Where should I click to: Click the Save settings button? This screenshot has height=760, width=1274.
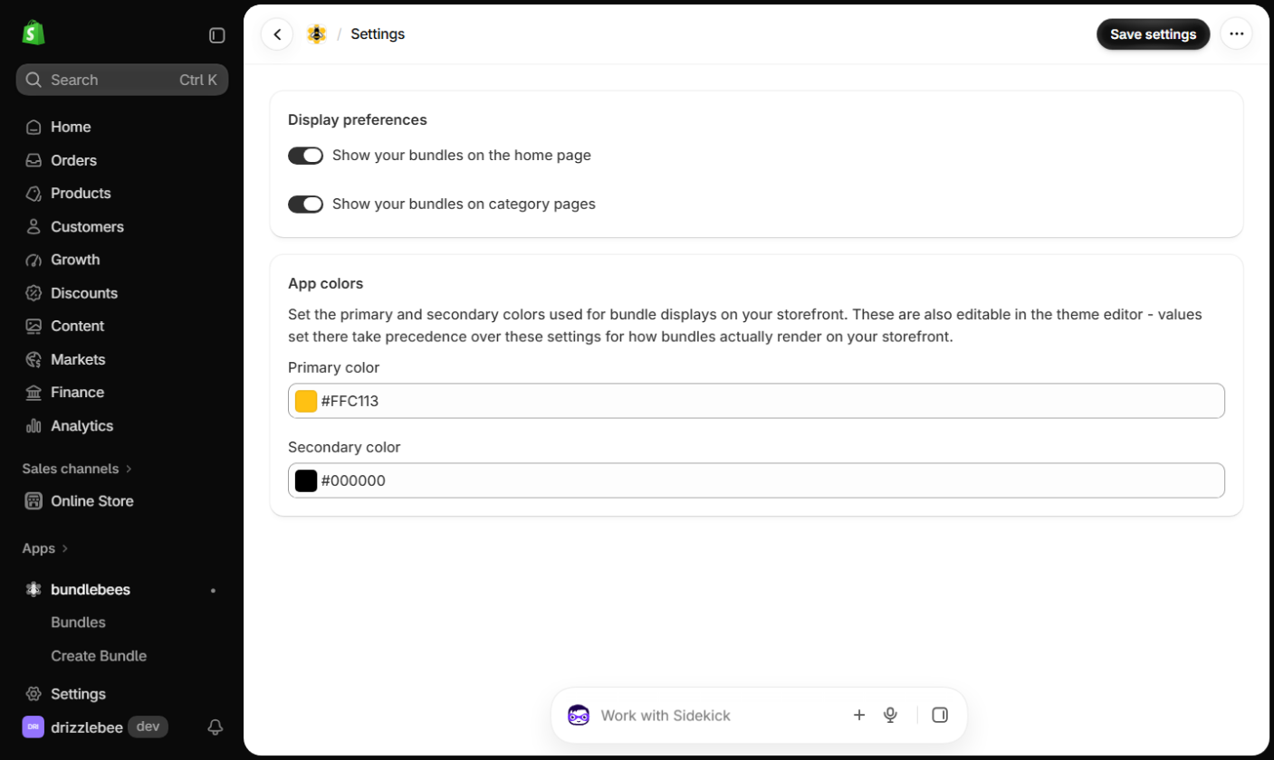[x=1153, y=34]
